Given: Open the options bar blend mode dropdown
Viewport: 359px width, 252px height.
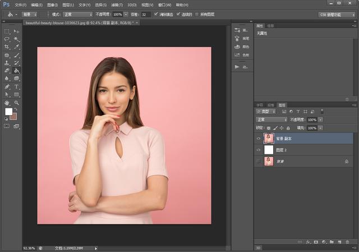Looking at the screenshot, I should point(77,15).
